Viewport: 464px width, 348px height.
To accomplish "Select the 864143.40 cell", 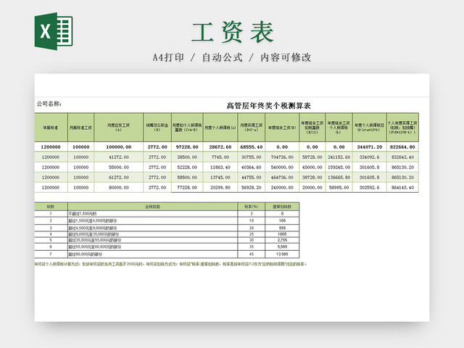I will pyautogui.click(x=402, y=187).
